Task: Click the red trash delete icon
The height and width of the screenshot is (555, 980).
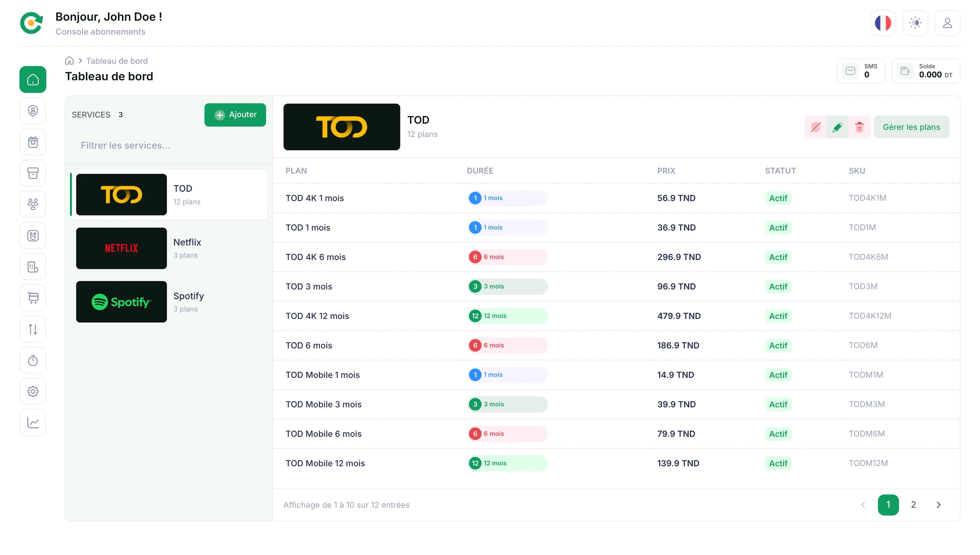Action: click(x=859, y=127)
